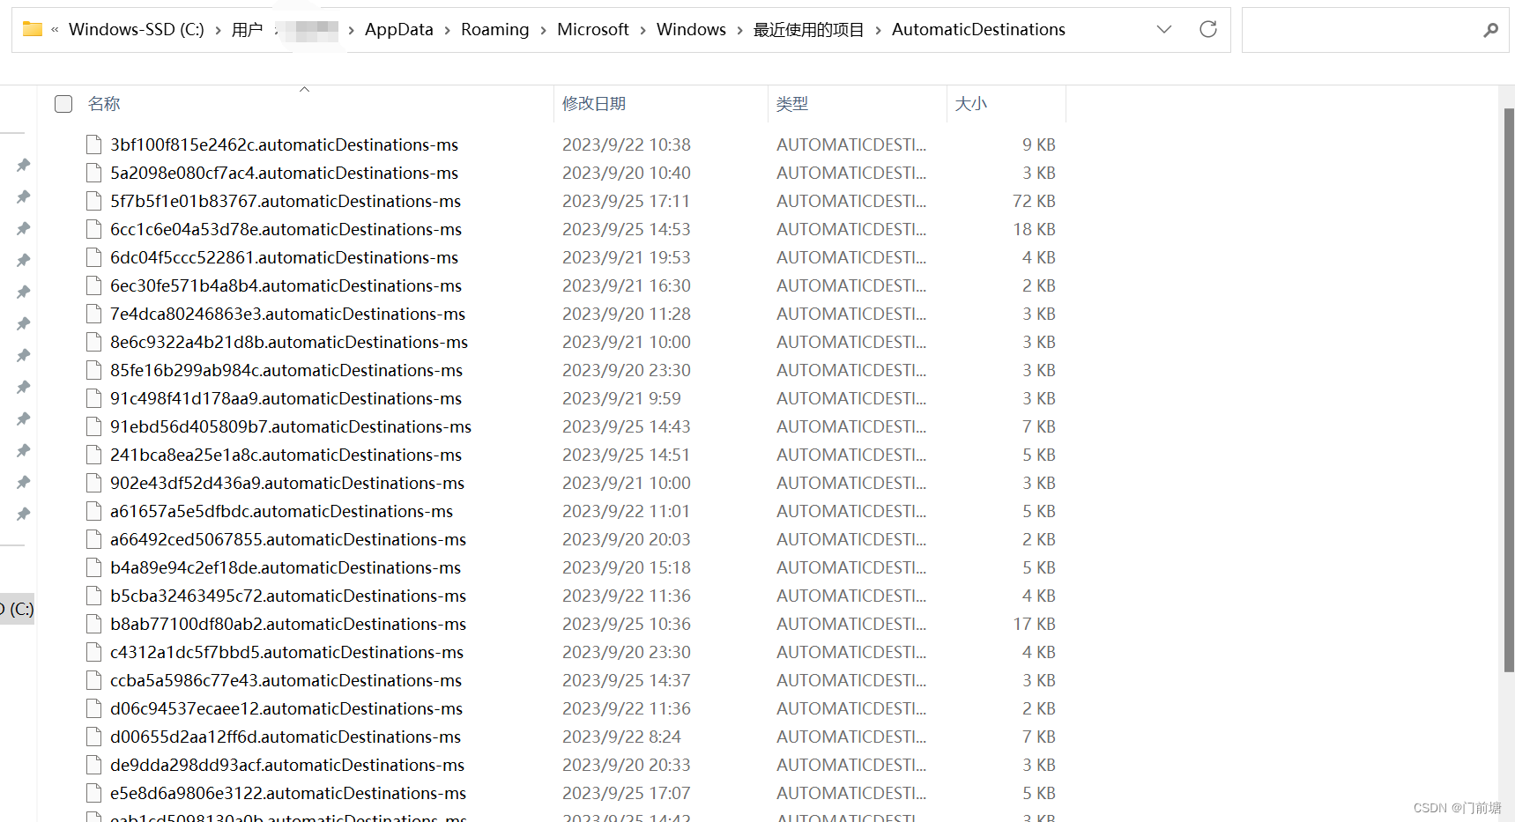Expand the chevron after Roaming
1515x822 pixels.
pyautogui.click(x=544, y=30)
